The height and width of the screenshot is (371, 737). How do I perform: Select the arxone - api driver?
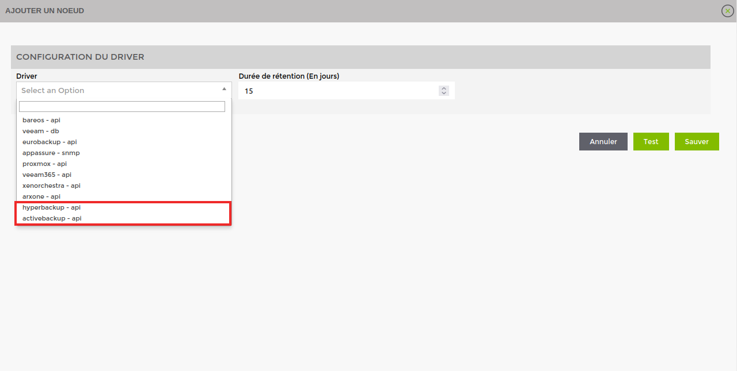tap(41, 196)
